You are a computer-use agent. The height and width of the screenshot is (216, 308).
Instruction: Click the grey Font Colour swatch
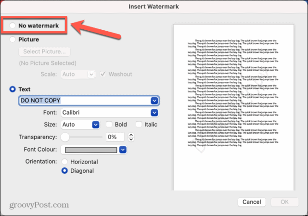click(90, 150)
